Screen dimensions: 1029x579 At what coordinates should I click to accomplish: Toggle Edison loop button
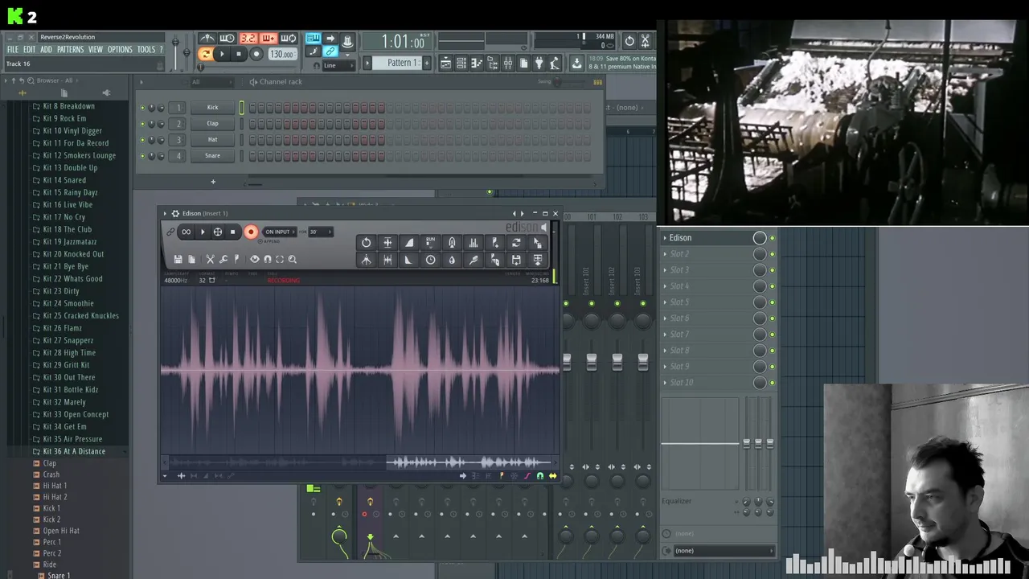click(x=186, y=232)
